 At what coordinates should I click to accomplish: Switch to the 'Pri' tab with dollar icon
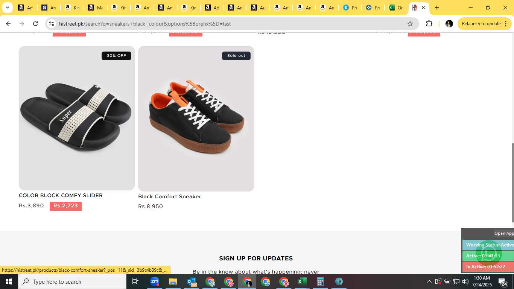(x=350, y=8)
